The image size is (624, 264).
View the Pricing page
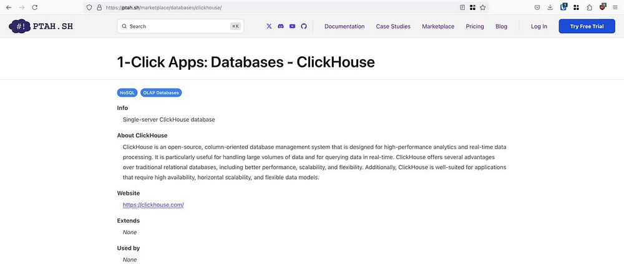tap(475, 26)
